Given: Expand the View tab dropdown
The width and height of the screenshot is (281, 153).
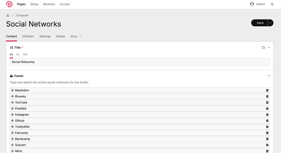Looking at the screenshot, I should click(80, 36).
